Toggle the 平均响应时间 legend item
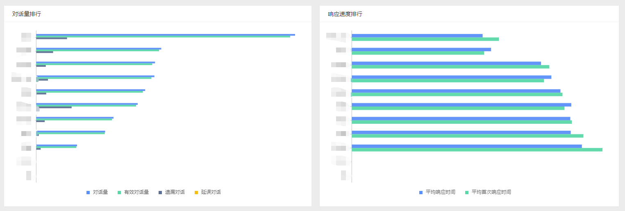The height and width of the screenshot is (211, 625). click(x=437, y=192)
